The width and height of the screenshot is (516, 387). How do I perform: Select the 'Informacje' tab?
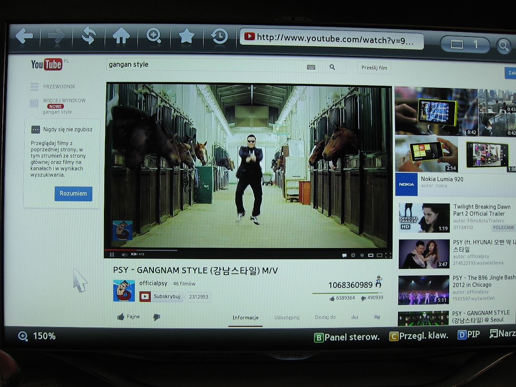pyautogui.click(x=246, y=318)
